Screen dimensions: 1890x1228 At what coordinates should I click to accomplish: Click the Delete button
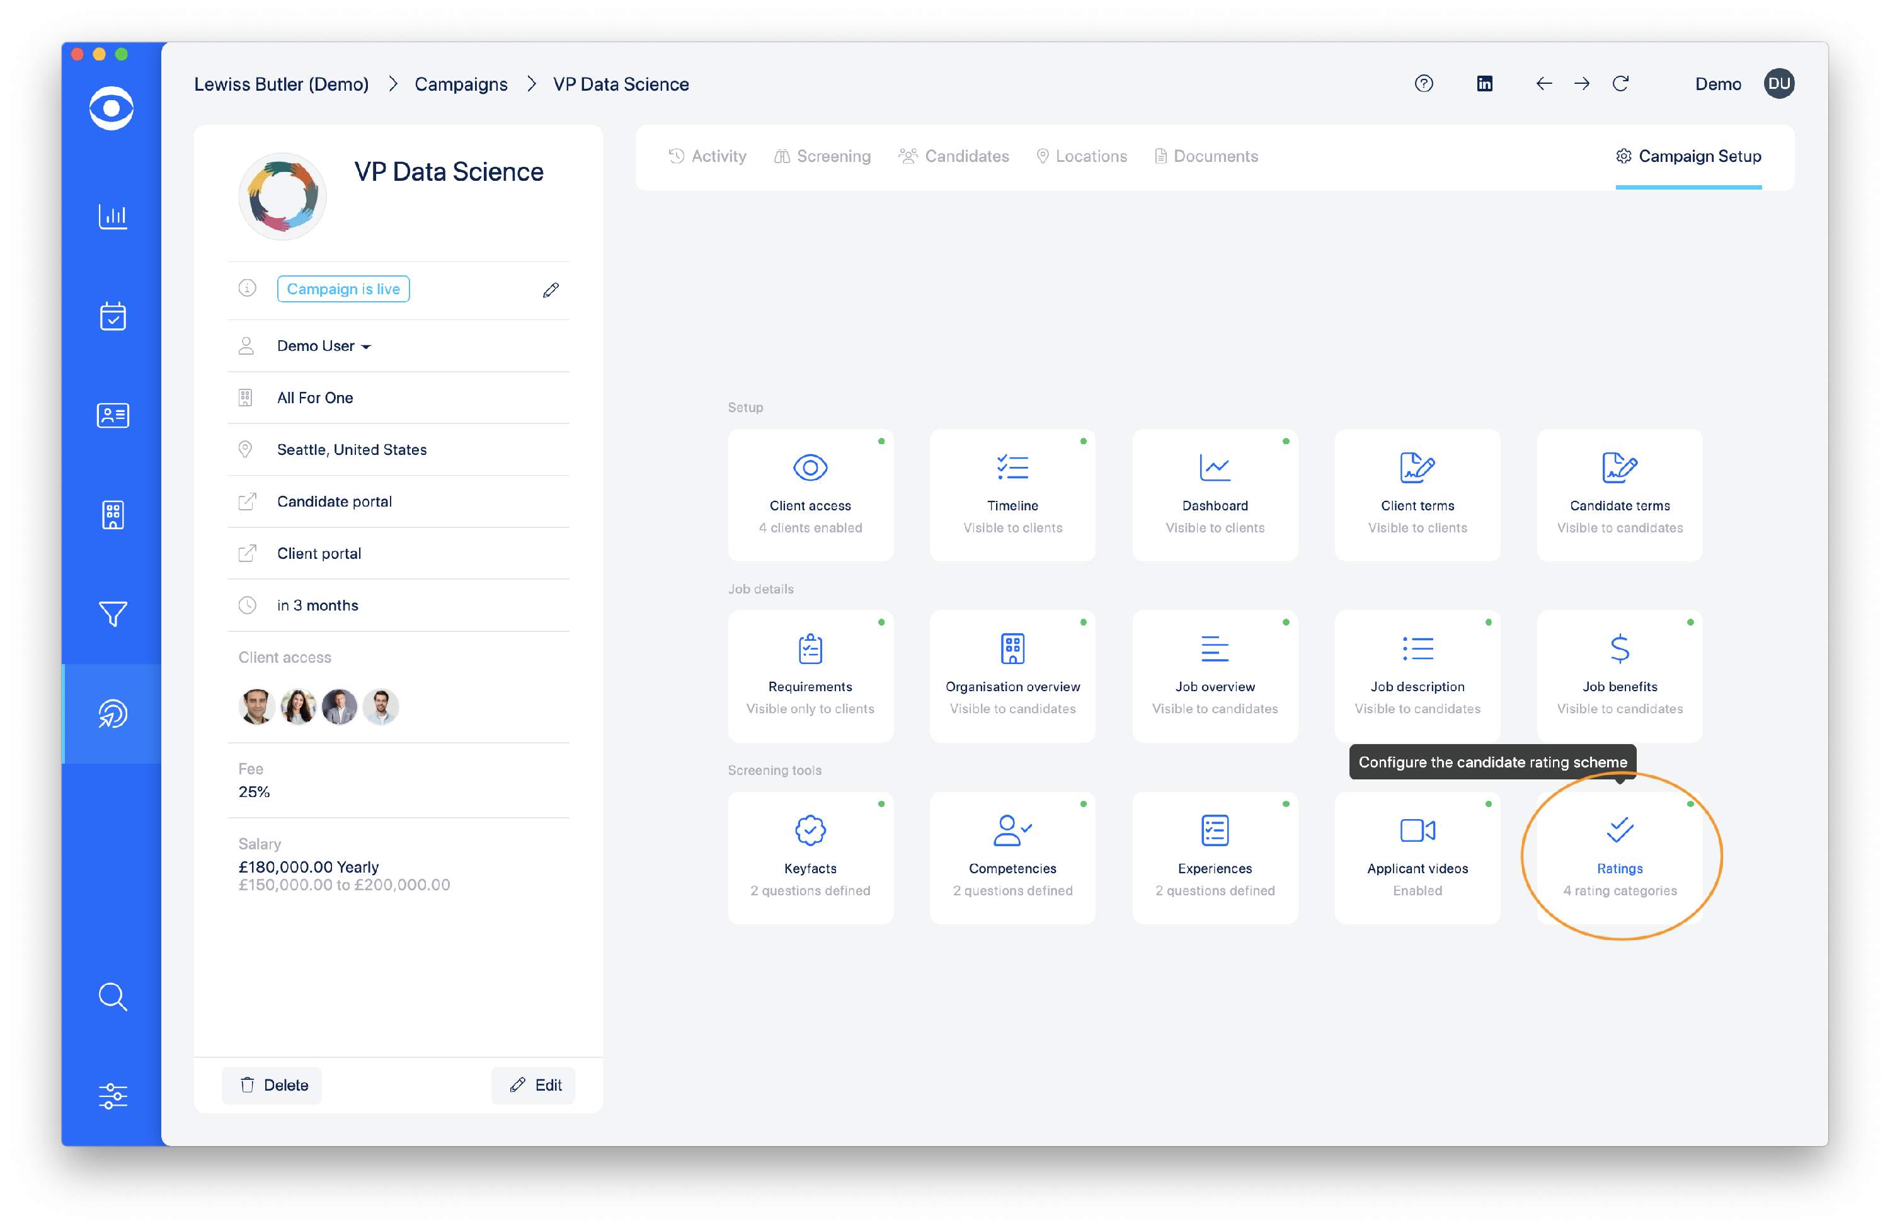coord(272,1084)
